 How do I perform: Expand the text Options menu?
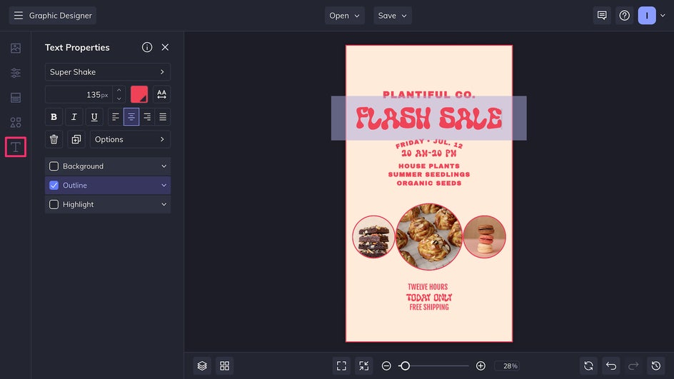(130, 139)
